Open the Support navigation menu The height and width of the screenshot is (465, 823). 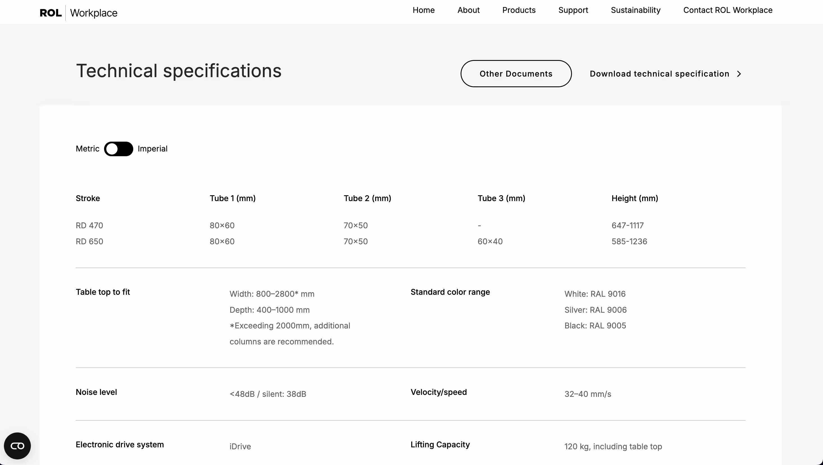(573, 10)
